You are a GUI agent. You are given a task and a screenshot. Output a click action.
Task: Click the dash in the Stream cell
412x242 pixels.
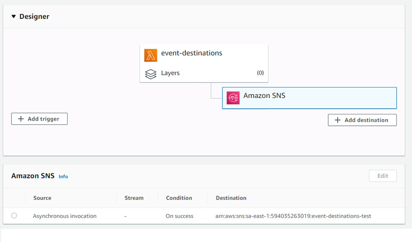pyautogui.click(x=125, y=216)
